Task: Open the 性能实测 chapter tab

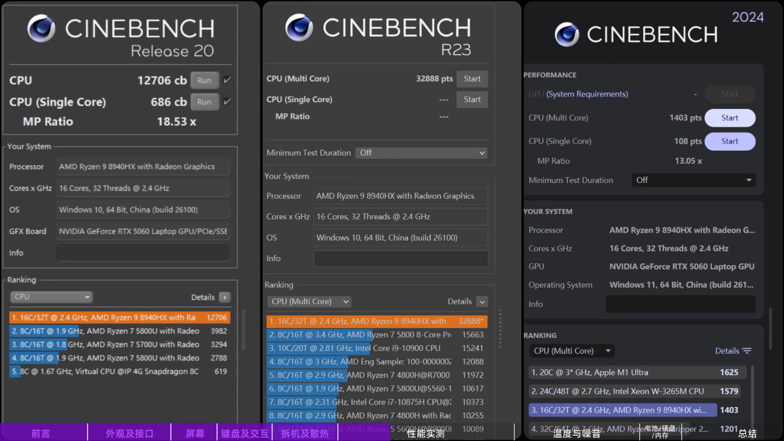Action: coord(426,433)
